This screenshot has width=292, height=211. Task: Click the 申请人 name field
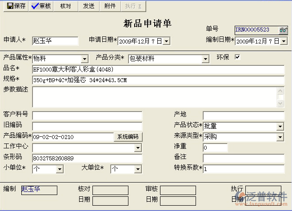click(x=55, y=41)
